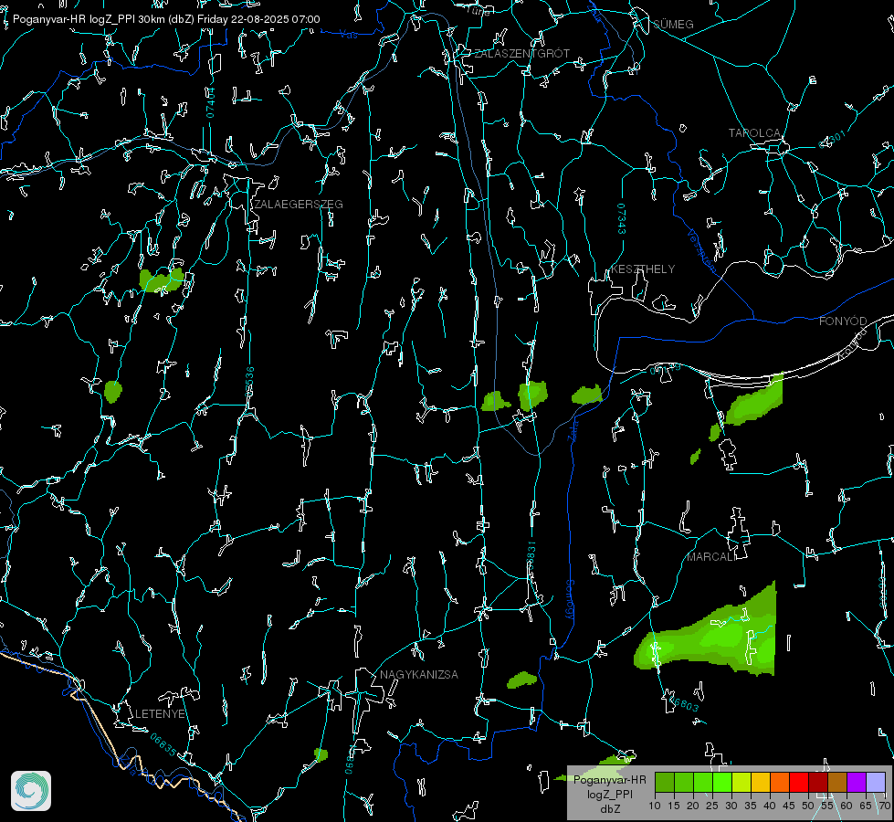Click the NAGYKANIZSA city label

(x=419, y=674)
